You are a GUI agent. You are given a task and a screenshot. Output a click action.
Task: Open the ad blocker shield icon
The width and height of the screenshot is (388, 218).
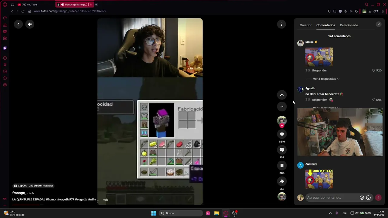click(x=340, y=11)
